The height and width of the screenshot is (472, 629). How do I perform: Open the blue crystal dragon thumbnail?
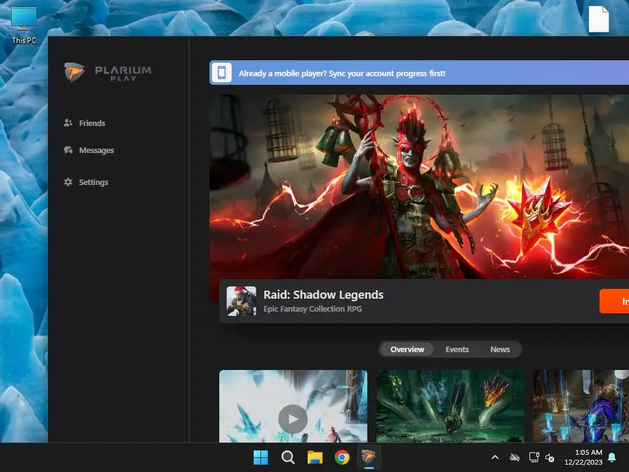[x=581, y=406]
